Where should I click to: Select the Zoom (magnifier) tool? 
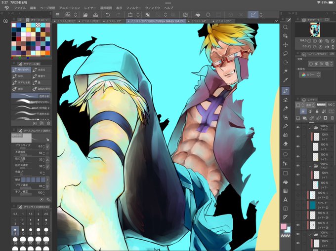point(285,27)
